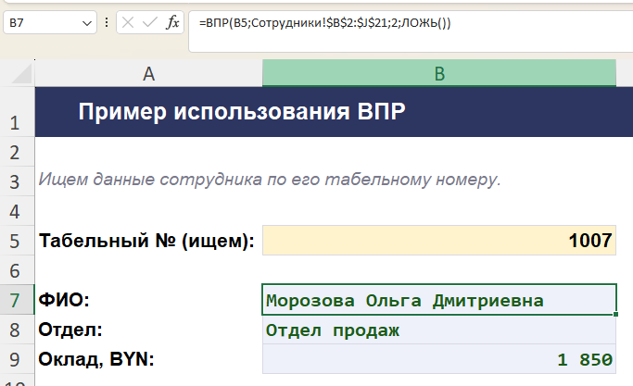Image resolution: width=633 pixels, height=386 pixels.
Task: Select cell 'Морозова Ольга Дмитриевна'
Action: click(x=439, y=300)
